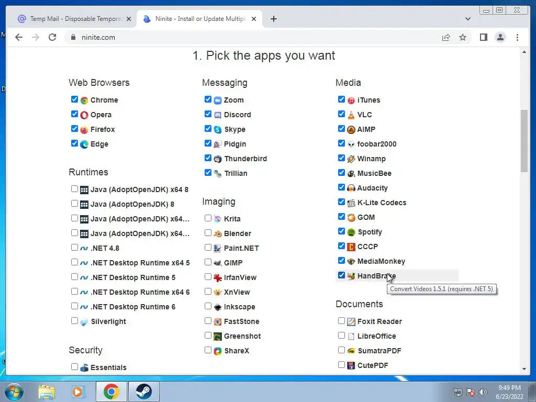This screenshot has height=402, width=536.
Task: Open the share this page icon
Action: 446,37
